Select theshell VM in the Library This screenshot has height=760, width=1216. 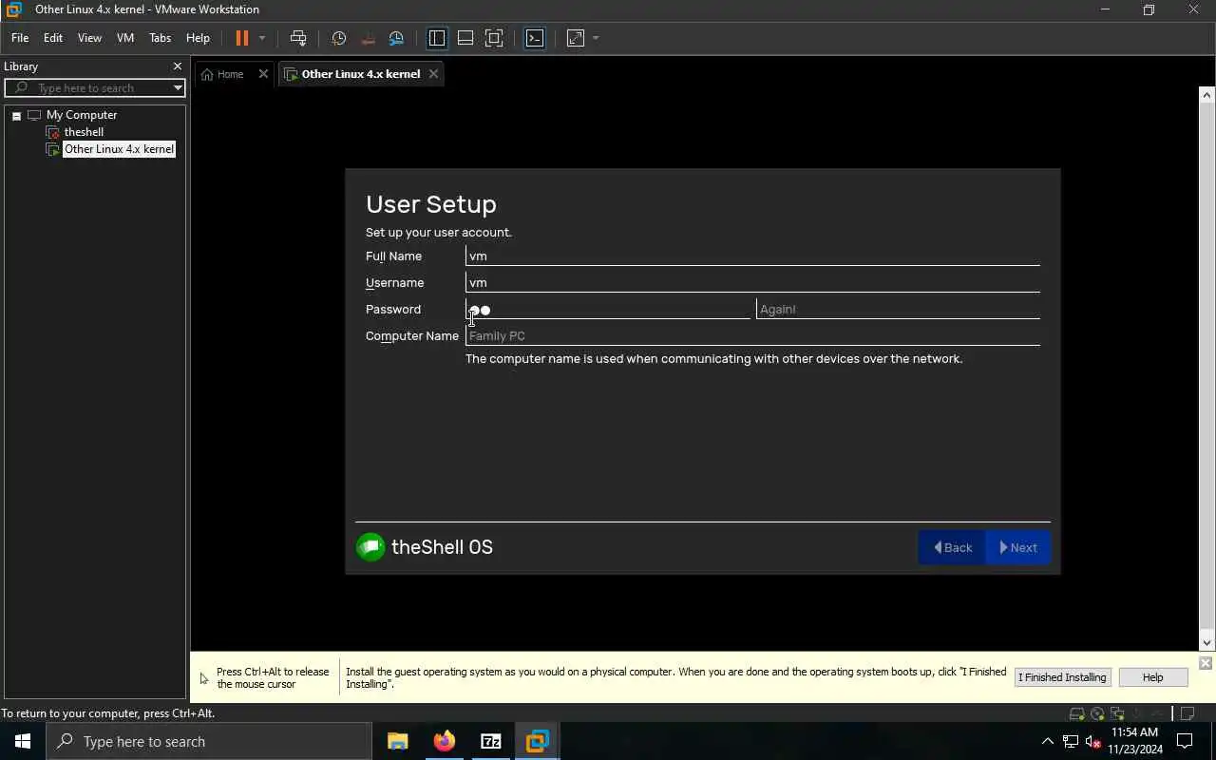pos(84,132)
